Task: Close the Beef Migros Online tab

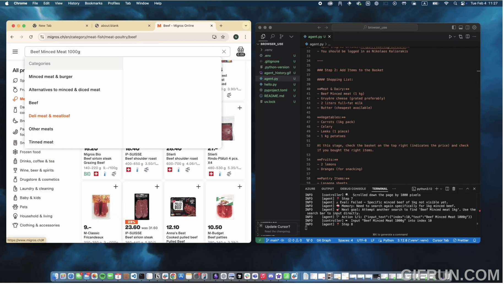Action: 212,26
